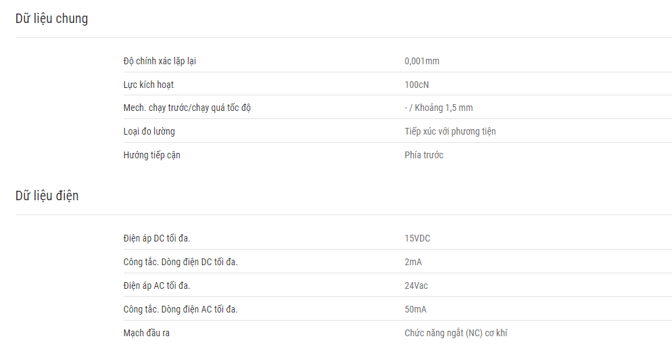Click the 100cN value
This screenshot has width=672, height=345.
tap(416, 85)
